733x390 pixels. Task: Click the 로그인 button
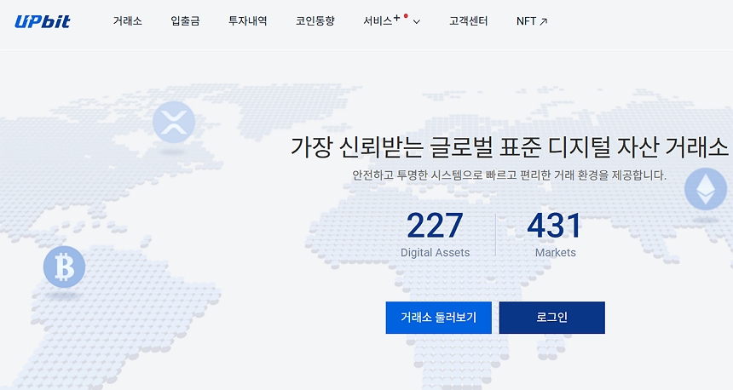[552, 318]
